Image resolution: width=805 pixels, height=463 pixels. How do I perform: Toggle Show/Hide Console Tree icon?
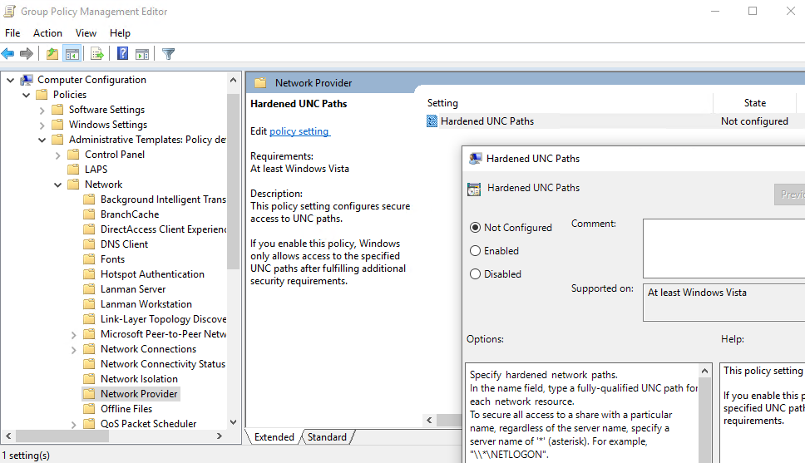tap(72, 53)
